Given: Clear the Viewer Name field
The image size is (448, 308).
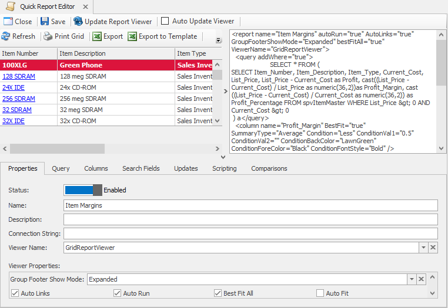Looking at the screenshot, I should point(433,248).
